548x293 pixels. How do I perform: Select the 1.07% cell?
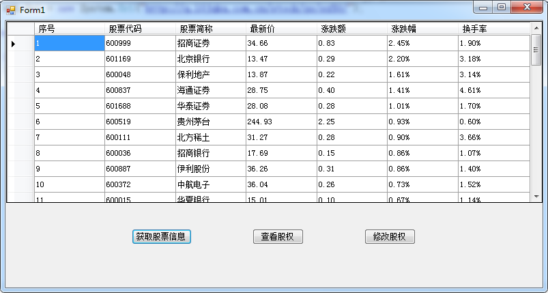494,153
